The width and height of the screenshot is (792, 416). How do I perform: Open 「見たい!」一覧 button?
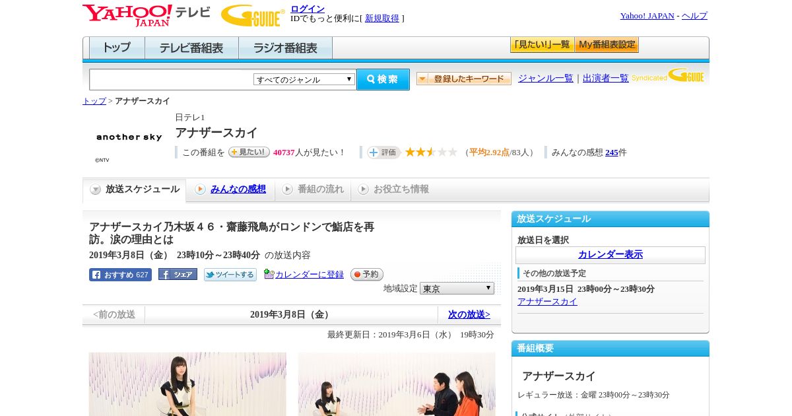[542, 45]
